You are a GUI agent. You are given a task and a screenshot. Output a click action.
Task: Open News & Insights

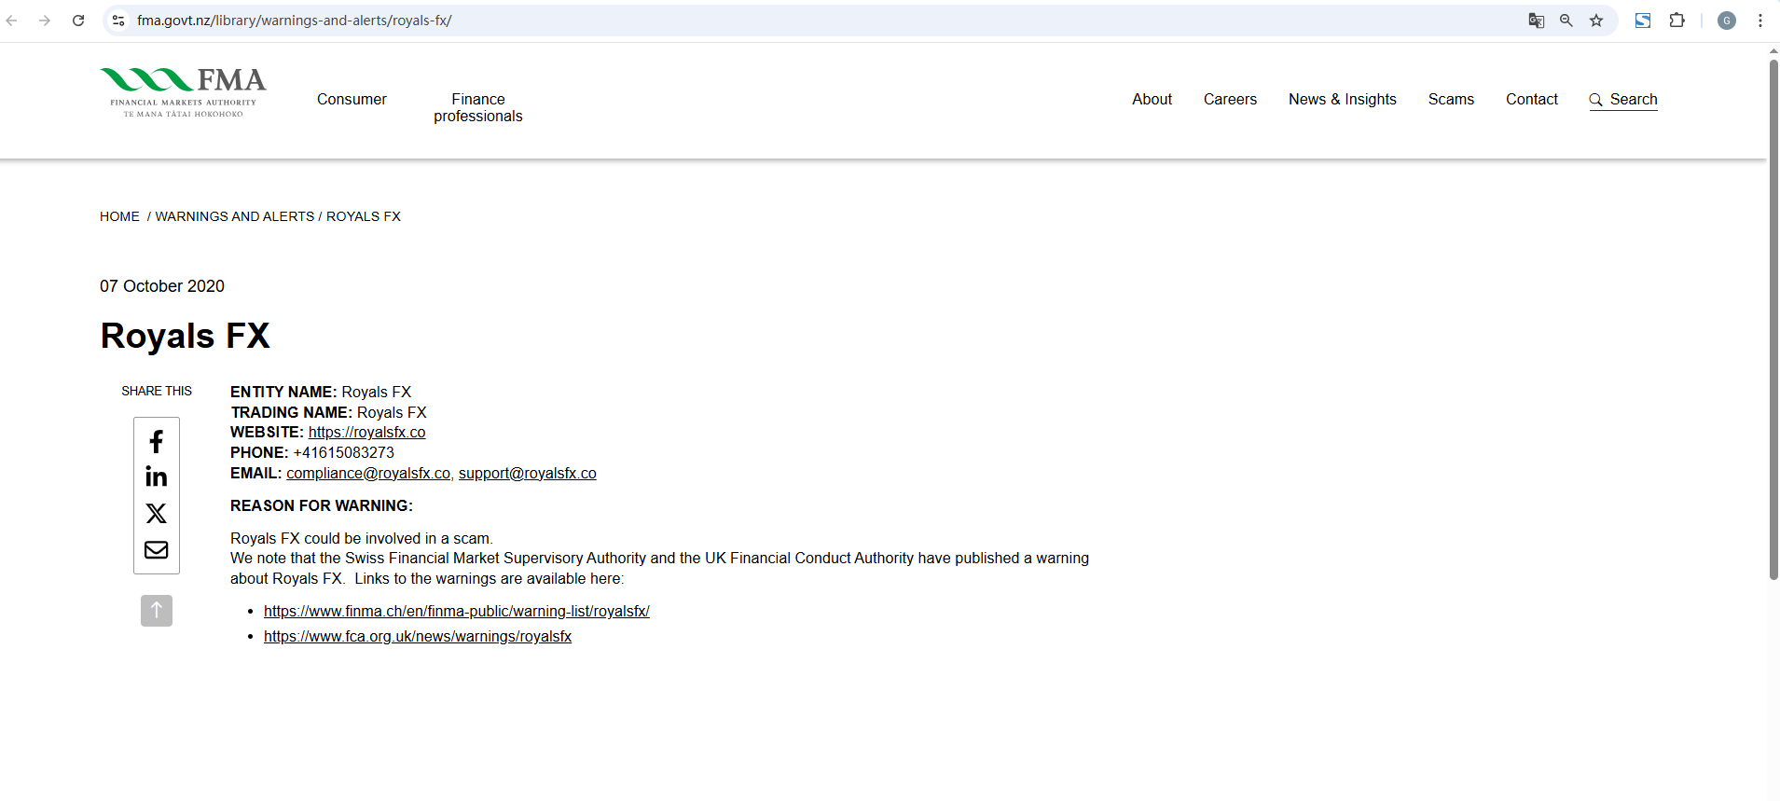click(x=1343, y=99)
